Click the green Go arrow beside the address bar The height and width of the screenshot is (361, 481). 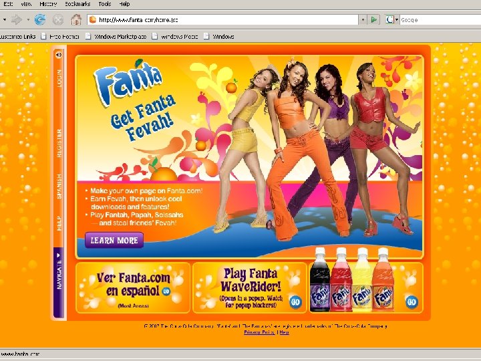[x=373, y=20]
